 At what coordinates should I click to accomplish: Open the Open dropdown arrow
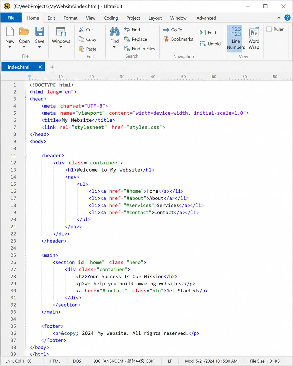click(x=24, y=47)
